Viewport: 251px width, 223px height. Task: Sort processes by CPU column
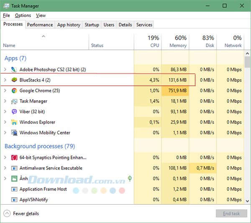pyautogui.click(x=148, y=42)
